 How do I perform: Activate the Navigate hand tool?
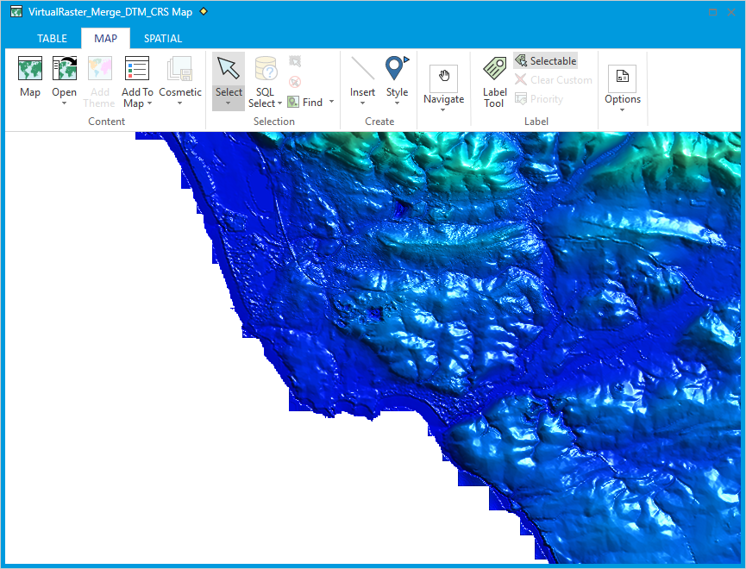click(443, 78)
